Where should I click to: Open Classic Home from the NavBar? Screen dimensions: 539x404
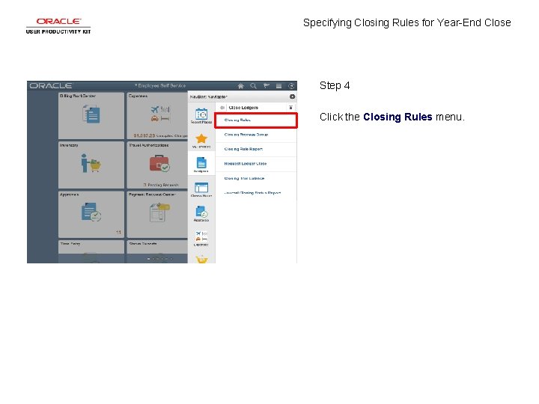click(201, 189)
